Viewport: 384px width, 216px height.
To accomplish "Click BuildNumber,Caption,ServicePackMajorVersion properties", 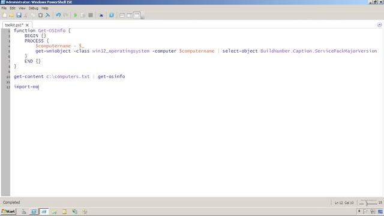I will point(319,51).
